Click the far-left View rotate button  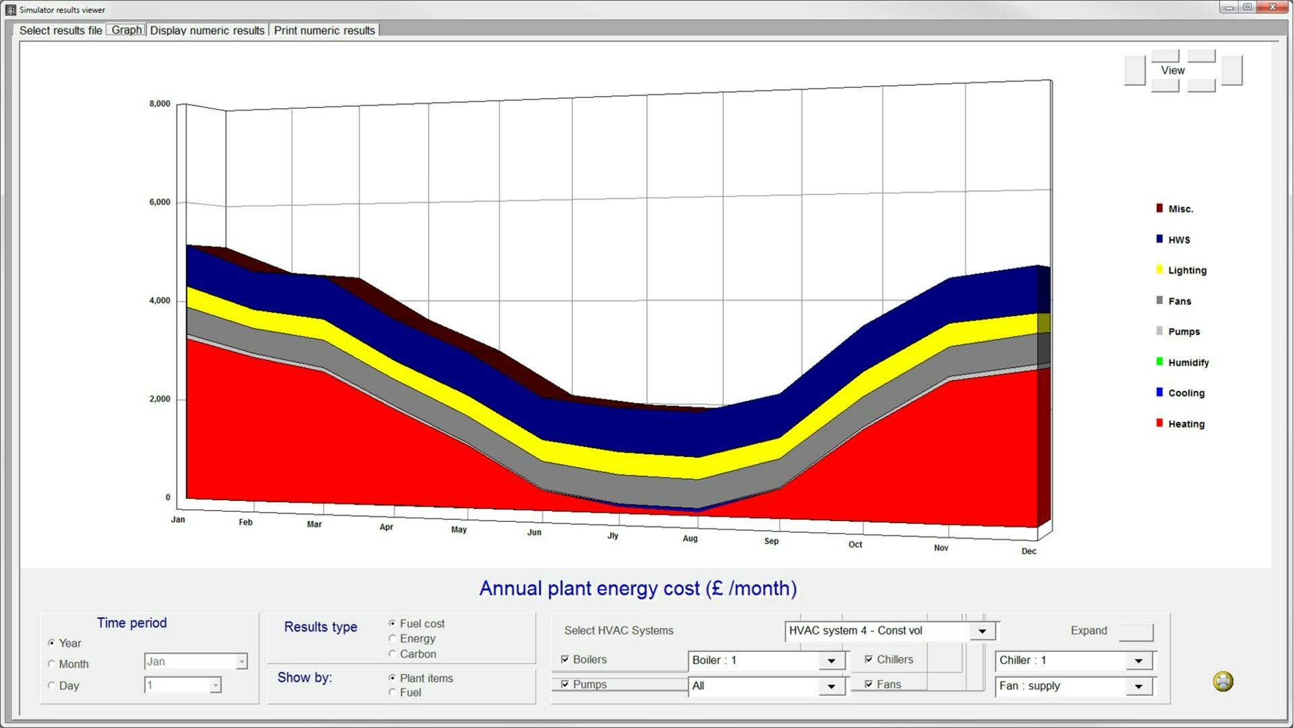(1134, 70)
